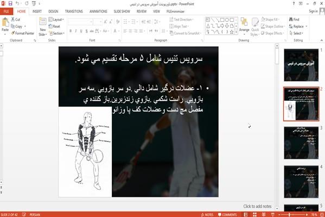Click the Decrease Font Size icon
Viewport: 325px width, 217px height.
pos(111,22)
